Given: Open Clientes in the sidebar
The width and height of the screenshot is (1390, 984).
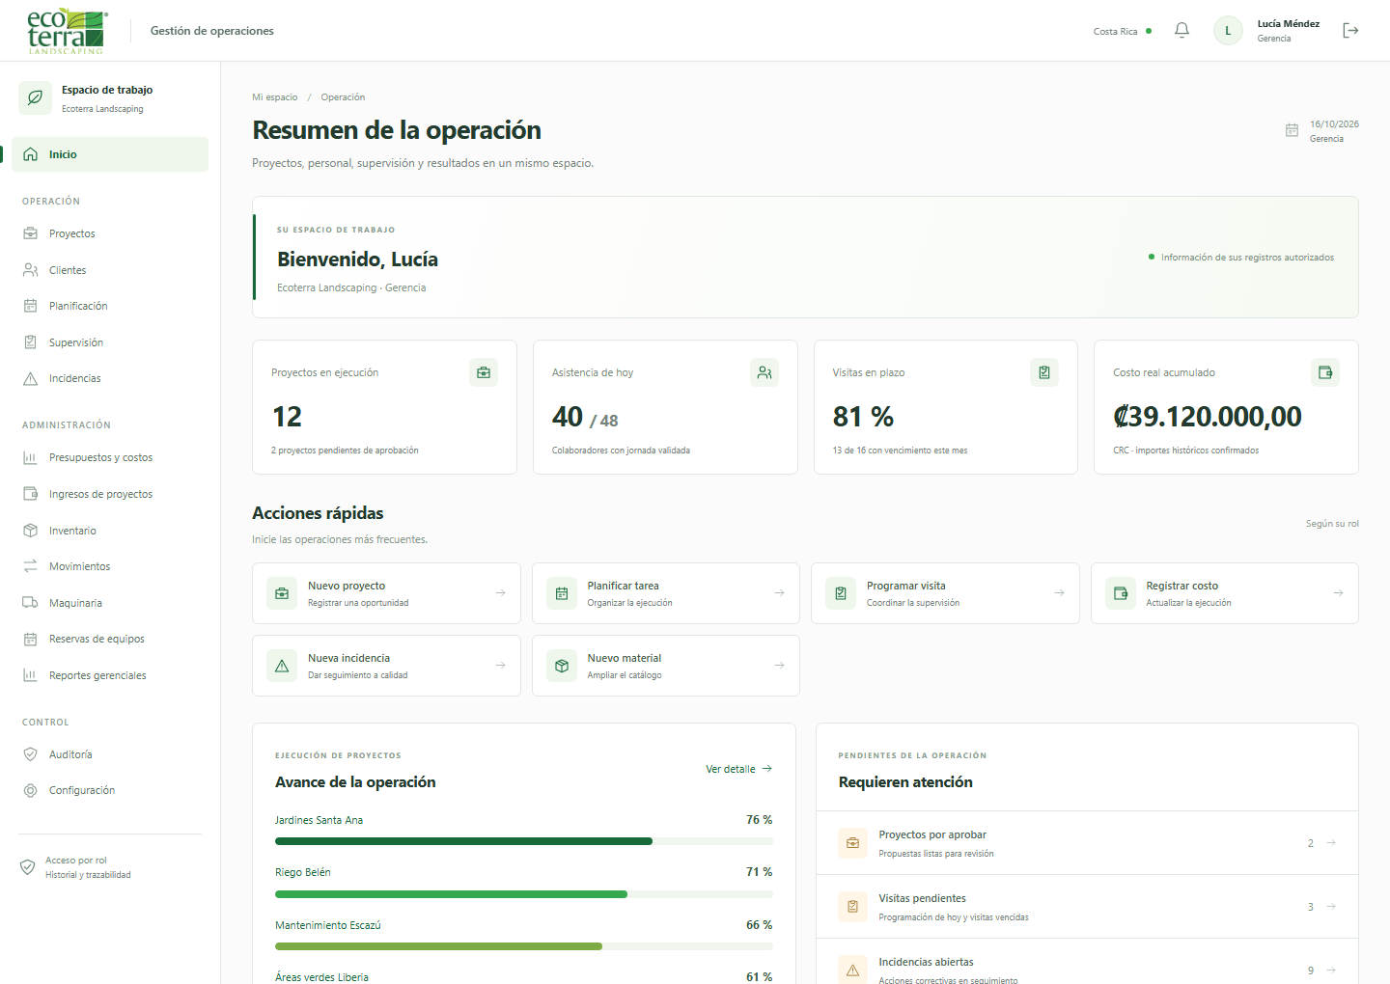Looking at the screenshot, I should click(110, 270).
